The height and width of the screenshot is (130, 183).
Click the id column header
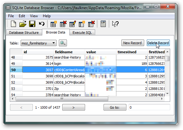(x=38, y=52)
